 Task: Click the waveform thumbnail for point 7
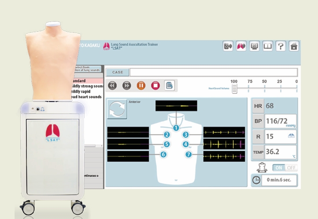point(224,156)
